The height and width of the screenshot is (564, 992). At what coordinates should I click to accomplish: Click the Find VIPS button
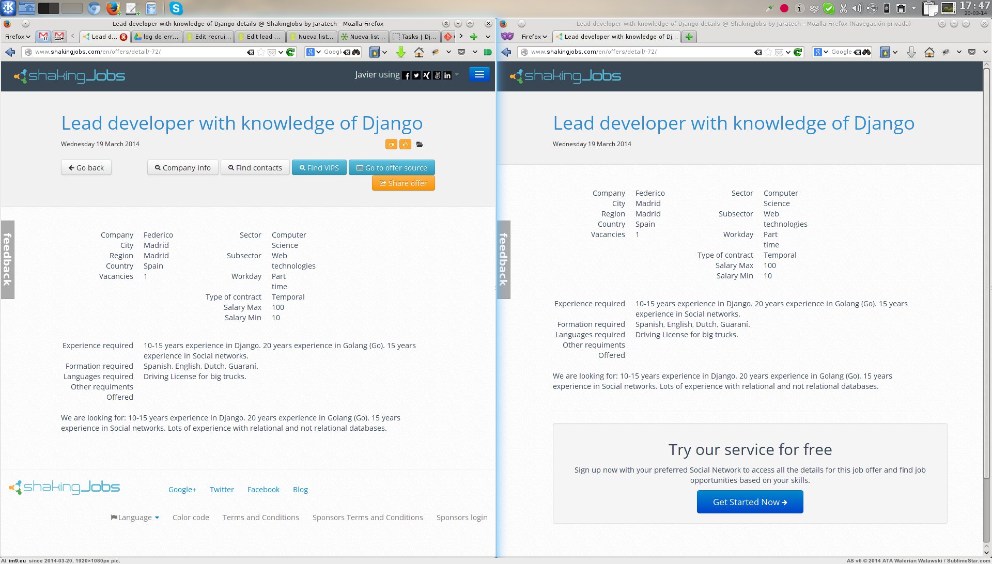(319, 168)
